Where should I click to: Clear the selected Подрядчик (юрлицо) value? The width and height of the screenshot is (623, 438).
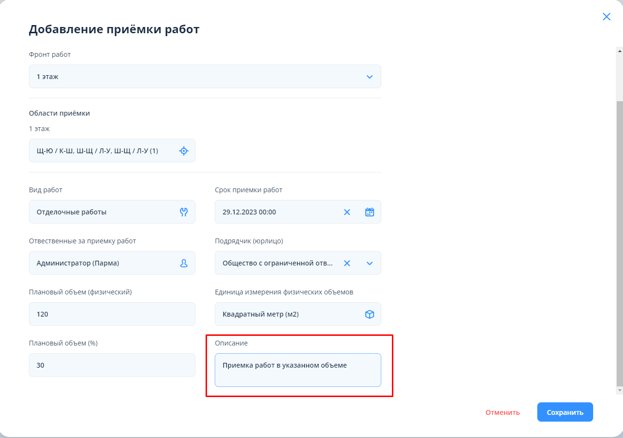click(x=347, y=263)
